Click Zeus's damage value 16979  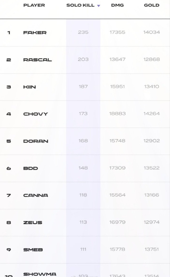118,222
